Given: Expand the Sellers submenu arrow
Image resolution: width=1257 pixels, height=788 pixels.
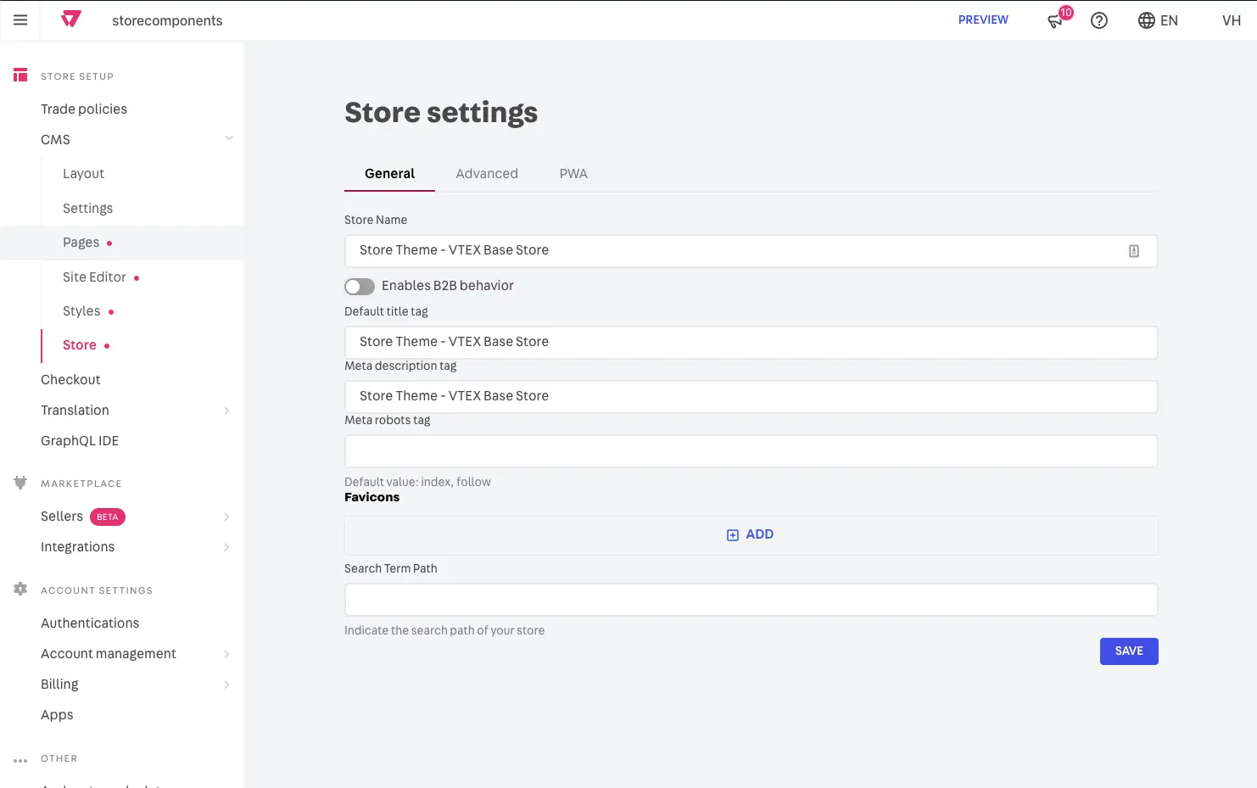Looking at the screenshot, I should tap(226, 517).
